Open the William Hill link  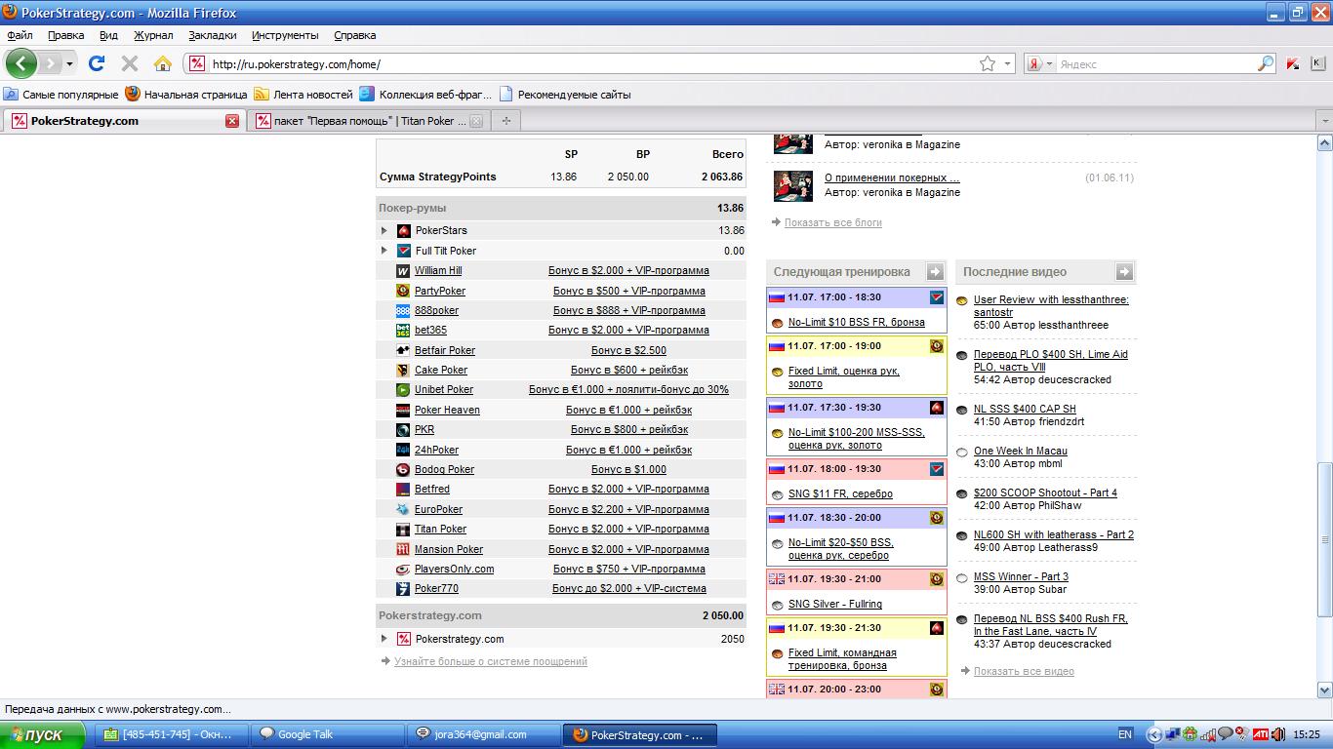coord(438,271)
